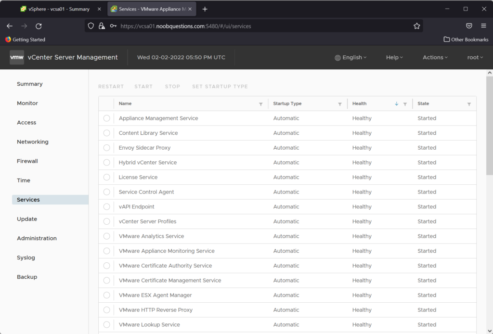The height and width of the screenshot is (334, 493).
Task: Click the padlock site security icon
Action: click(x=102, y=26)
